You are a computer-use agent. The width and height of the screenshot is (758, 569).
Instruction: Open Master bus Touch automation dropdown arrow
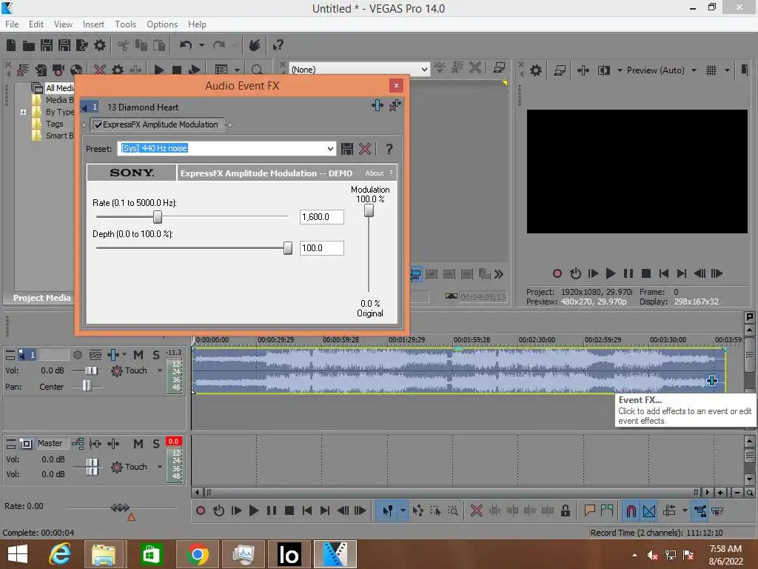pos(160,467)
